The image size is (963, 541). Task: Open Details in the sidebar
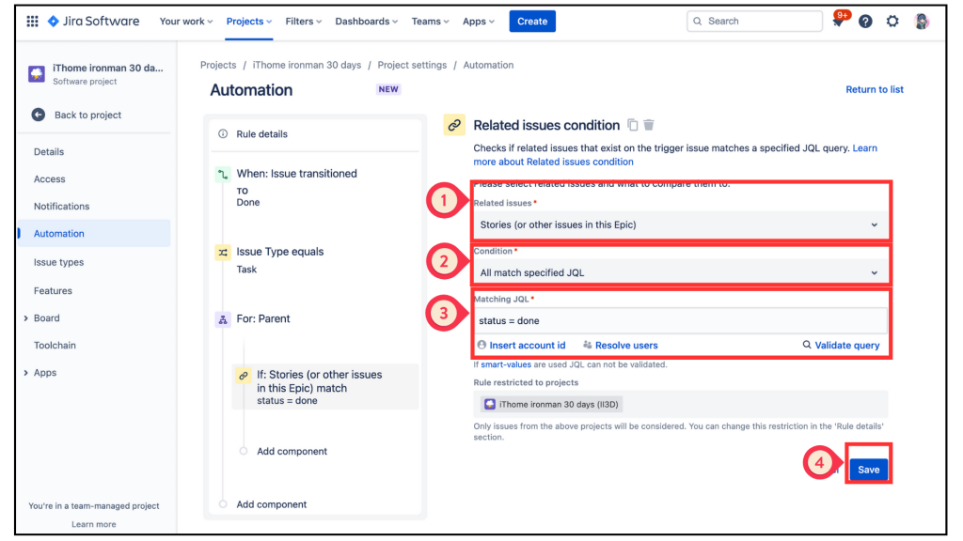[49, 152]
